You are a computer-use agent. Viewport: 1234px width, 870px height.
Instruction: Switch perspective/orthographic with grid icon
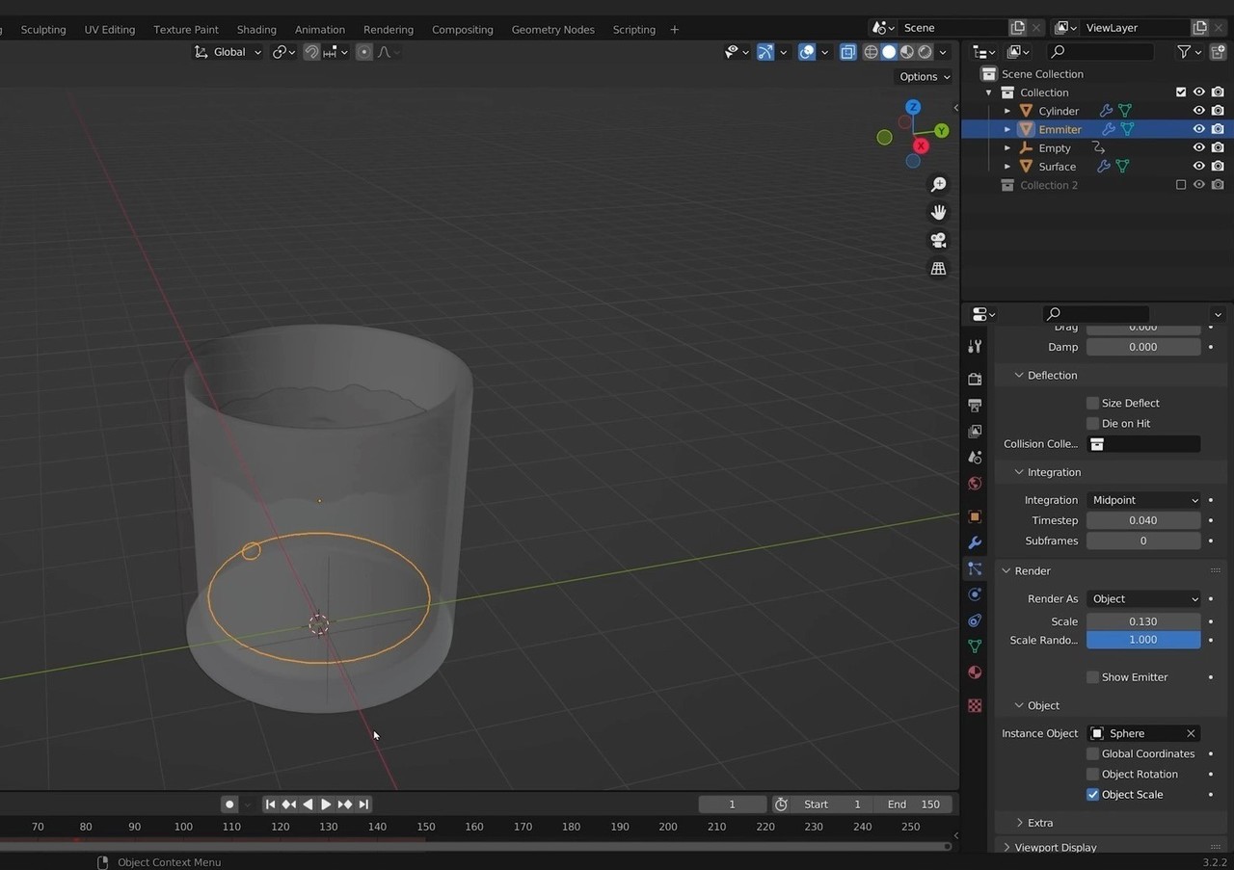[938, 269]
